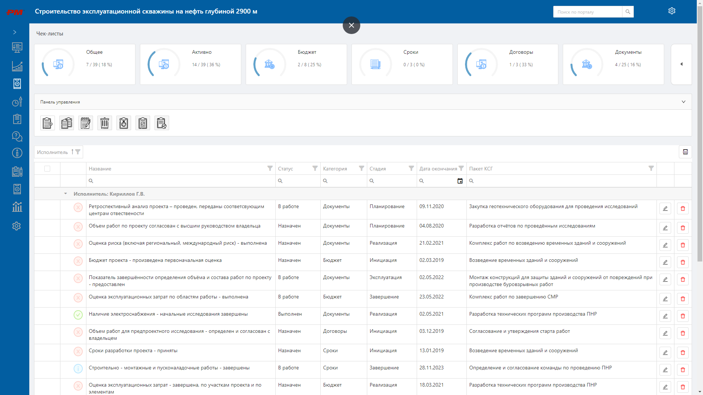Click info status icon of Строительно-монтажные row
The width and height of the screenshot is (703, 395).
(x=78, y=368)
